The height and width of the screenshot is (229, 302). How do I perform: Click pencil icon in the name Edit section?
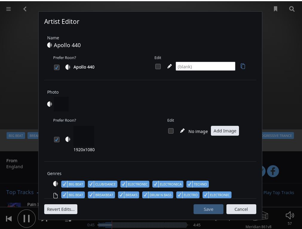point(169,66)
